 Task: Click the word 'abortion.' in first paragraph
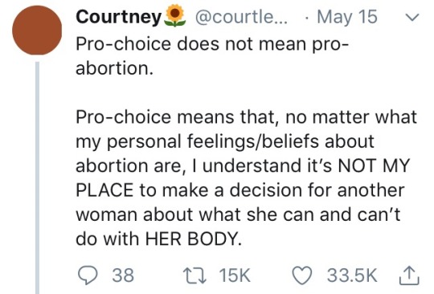click(x=115, y=68)
